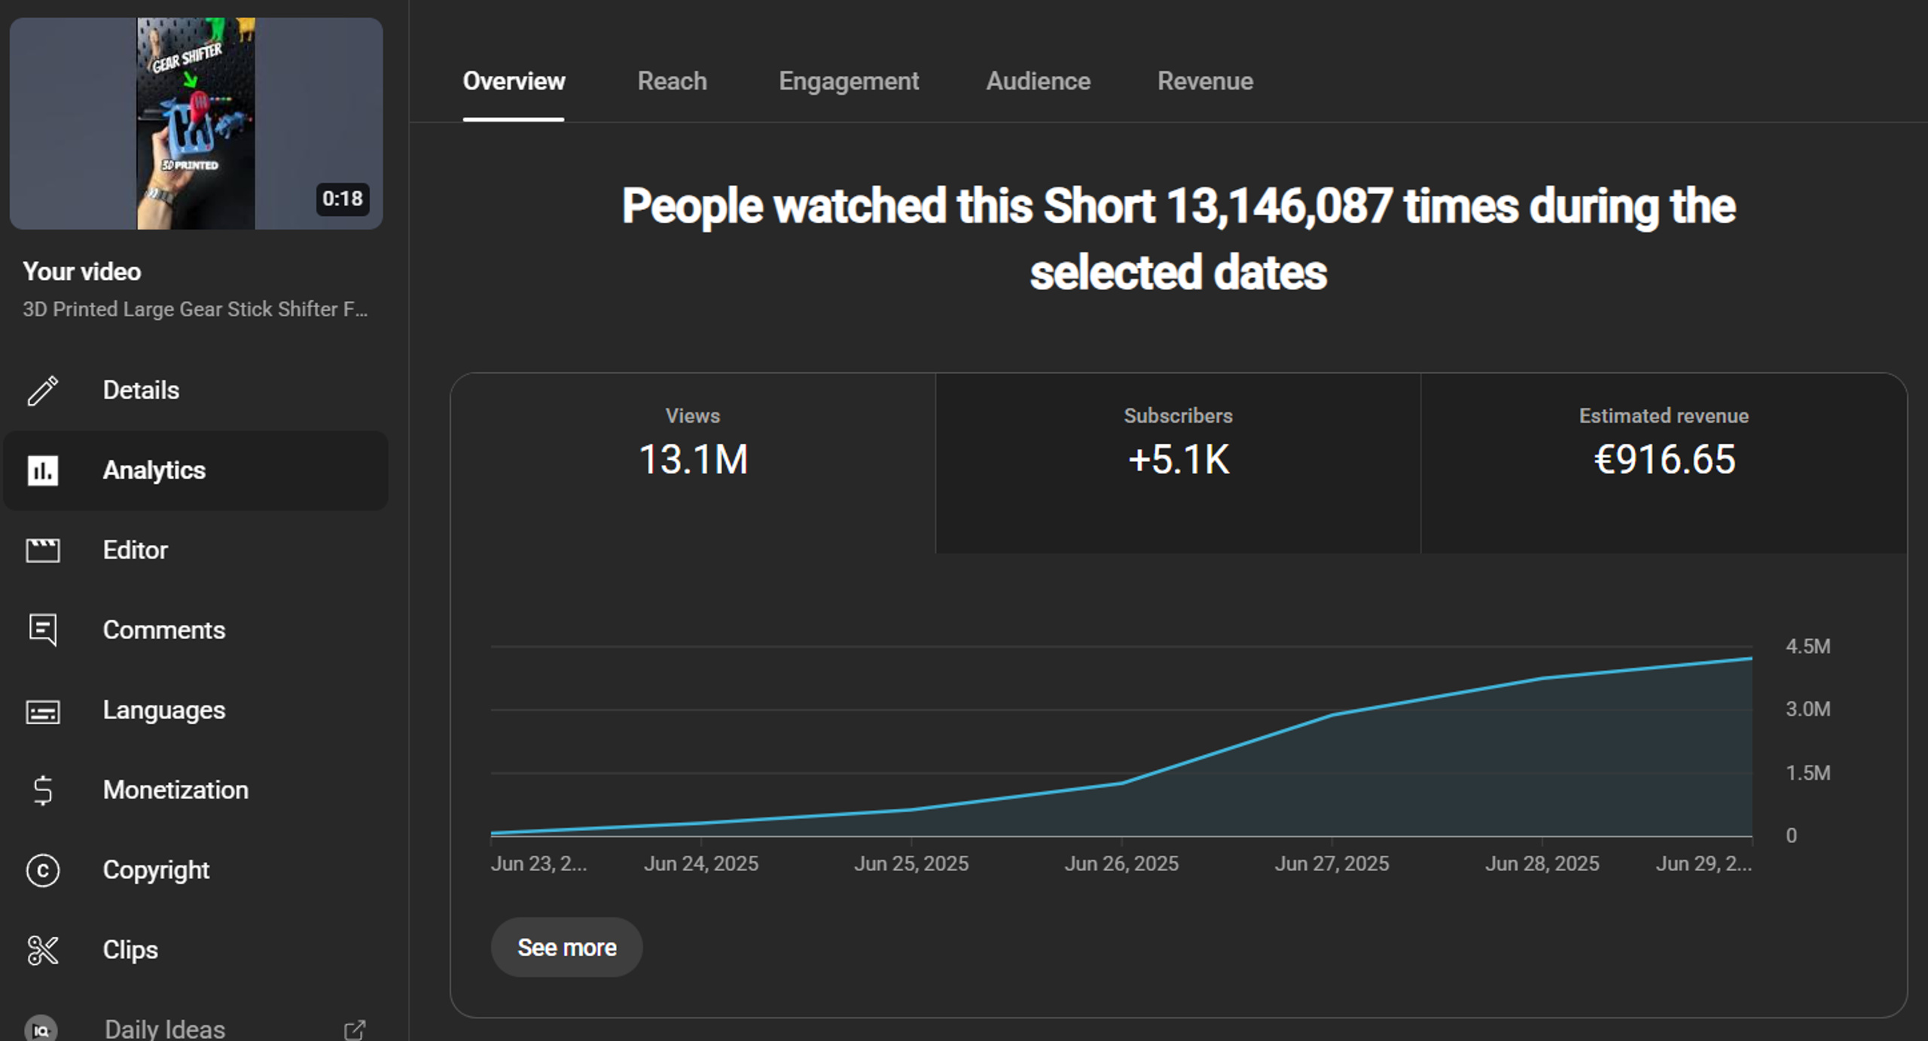
Task: Click the Copyright circle-C icon
Action: [42, 870]
